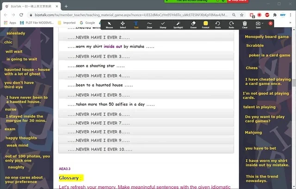Open the Chrome three-dot menu
Image resolution: width=296 pixels, height=189 pixels.
(290, 15)
